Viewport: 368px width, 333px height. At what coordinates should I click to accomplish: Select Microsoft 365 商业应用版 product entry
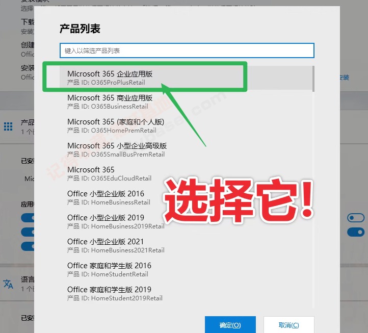186,101
